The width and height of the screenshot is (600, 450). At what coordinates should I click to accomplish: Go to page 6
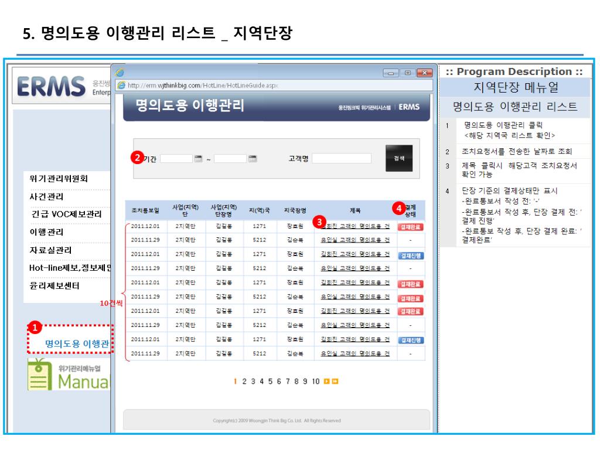279,381
